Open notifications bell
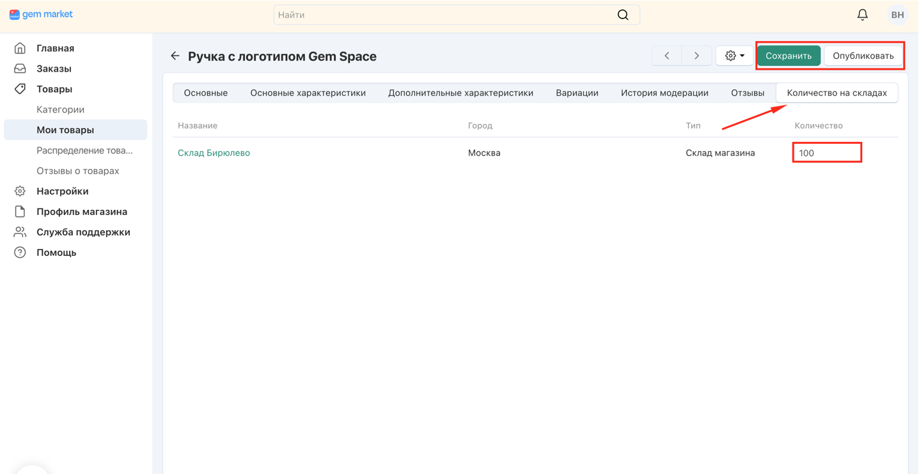Image resolution: width=919 pixels, height=474 pixels. [x=863, y=14]
